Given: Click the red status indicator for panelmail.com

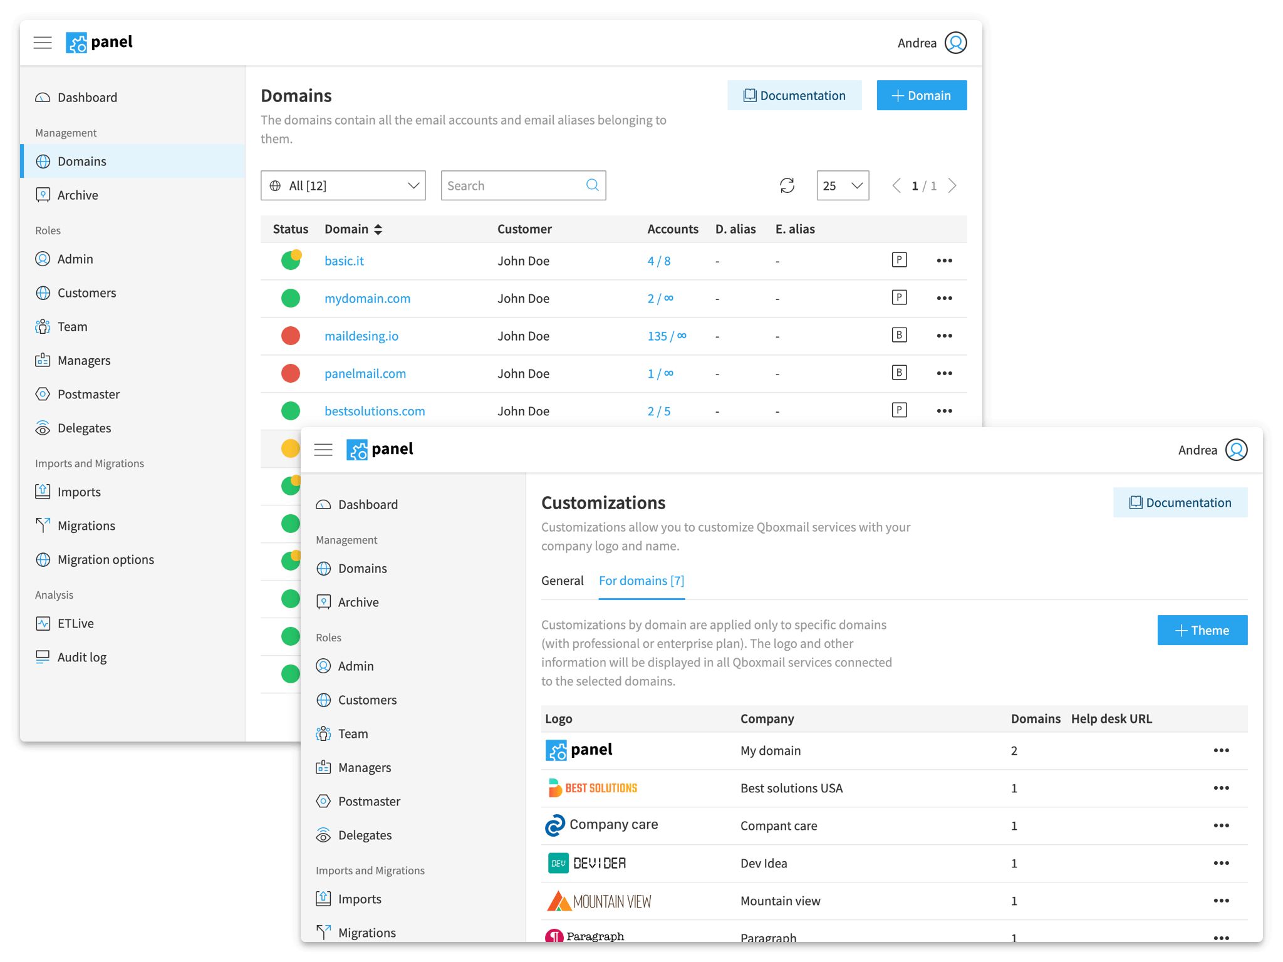Looking at the screenshot, I should [x=290, y=373].
